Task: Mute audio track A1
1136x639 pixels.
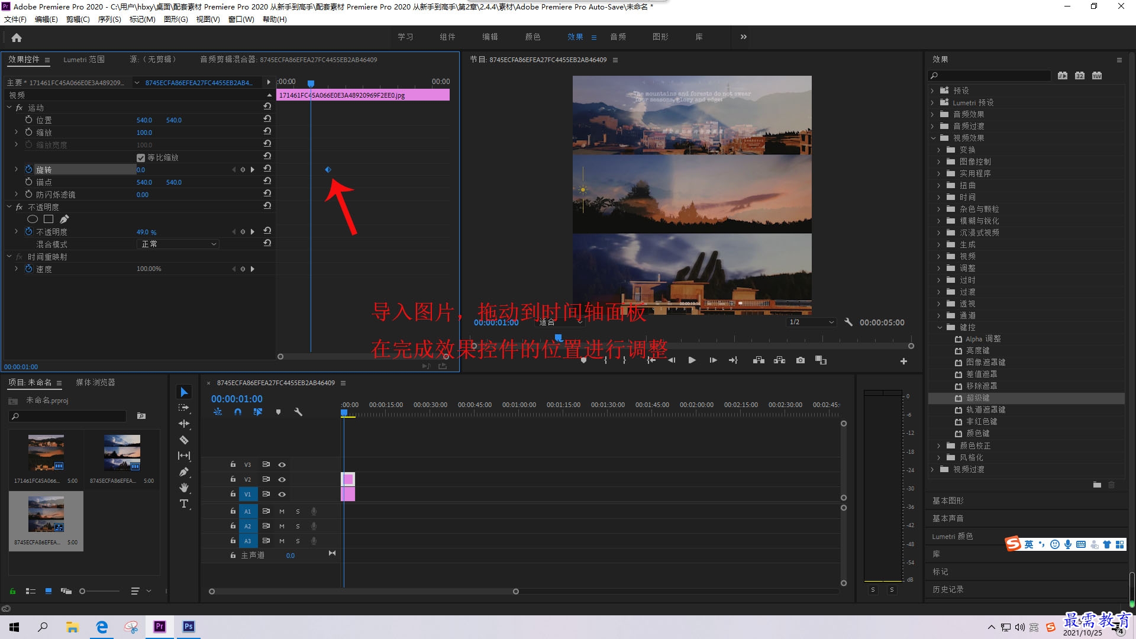Action: pyautogui.click(x=282, y=511)
